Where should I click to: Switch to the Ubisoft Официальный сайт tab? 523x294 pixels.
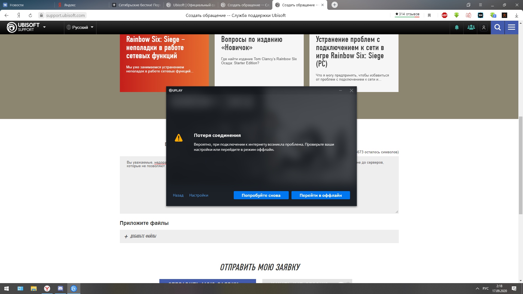pos(191,5)
